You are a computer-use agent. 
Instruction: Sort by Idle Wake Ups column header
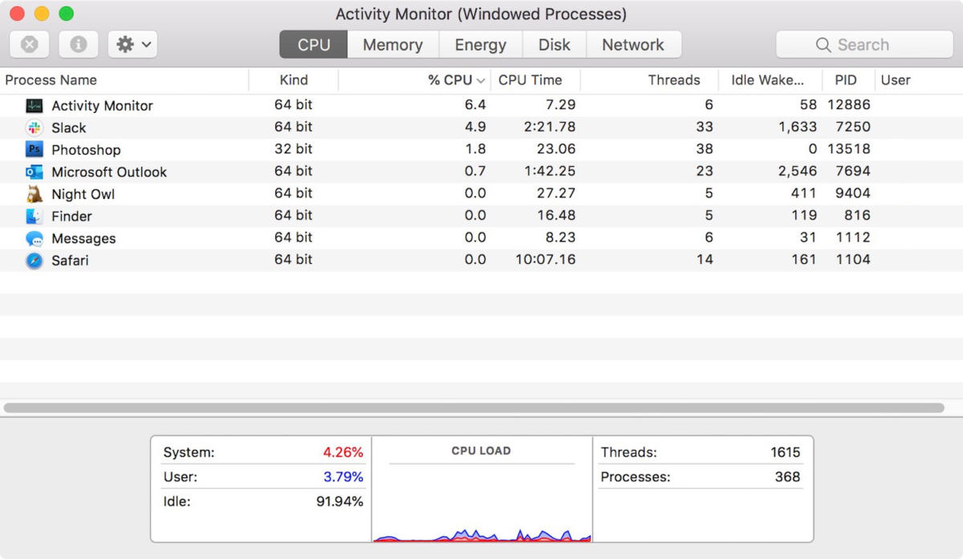(771, 80)
